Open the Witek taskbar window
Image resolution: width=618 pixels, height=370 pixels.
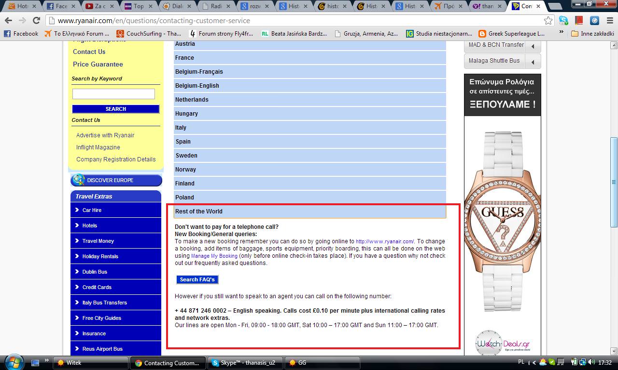(91, 363)
